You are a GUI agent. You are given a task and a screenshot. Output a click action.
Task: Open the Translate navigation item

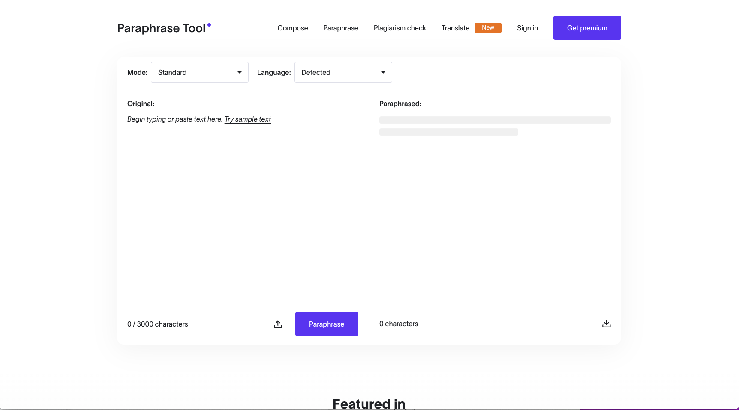pyautogui.click(x=455, y=28)
